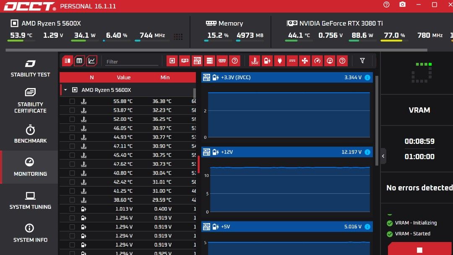The width and height of the screenshot is (453, 255).
Task: Check the box for the 44.93 °C row
Action: coord(72,137)
